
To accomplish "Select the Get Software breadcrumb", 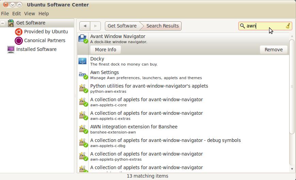I will (122, 26).
